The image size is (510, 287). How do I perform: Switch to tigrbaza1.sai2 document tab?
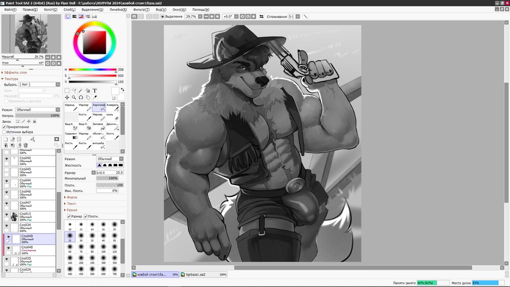tap(203, 274)
